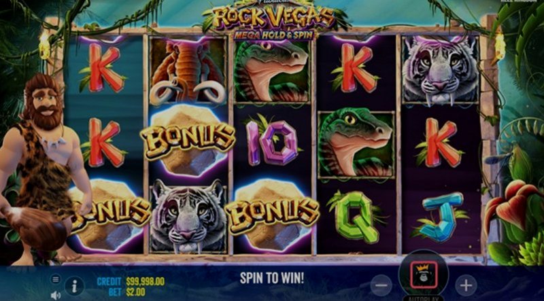Screen dimensions: 544x301
Task: Click the bet amount $2.00
Action: click(135, 292)
